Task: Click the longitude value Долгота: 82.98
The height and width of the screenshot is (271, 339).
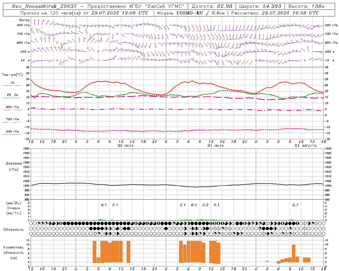Action: click(x=212, y=6)
